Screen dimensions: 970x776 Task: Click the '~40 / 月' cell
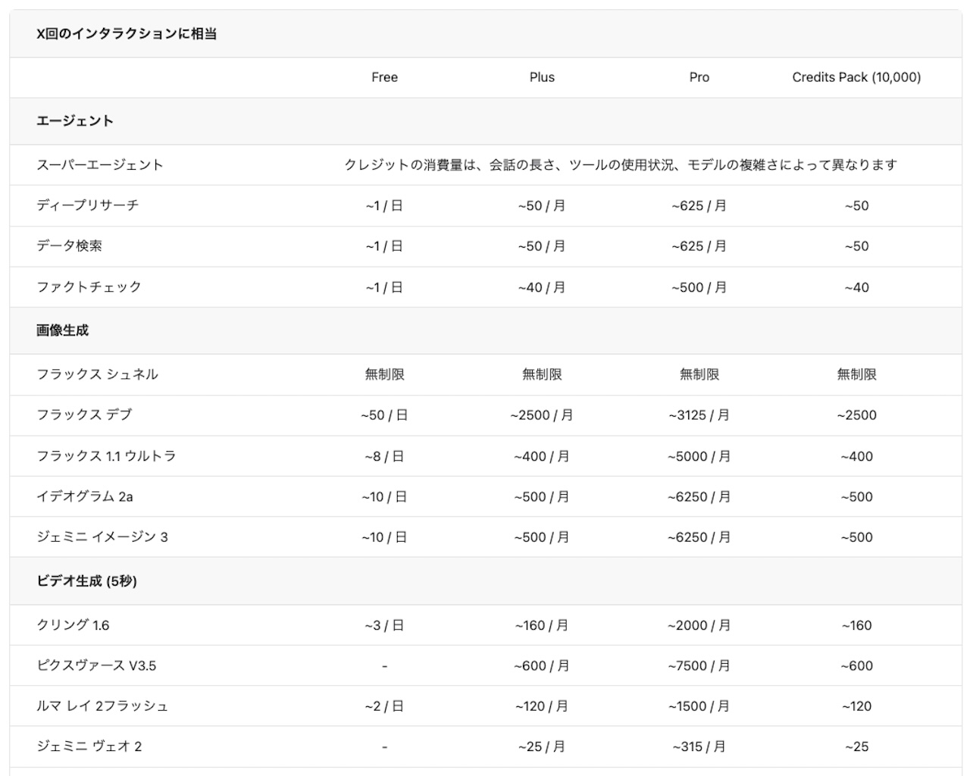542,288
